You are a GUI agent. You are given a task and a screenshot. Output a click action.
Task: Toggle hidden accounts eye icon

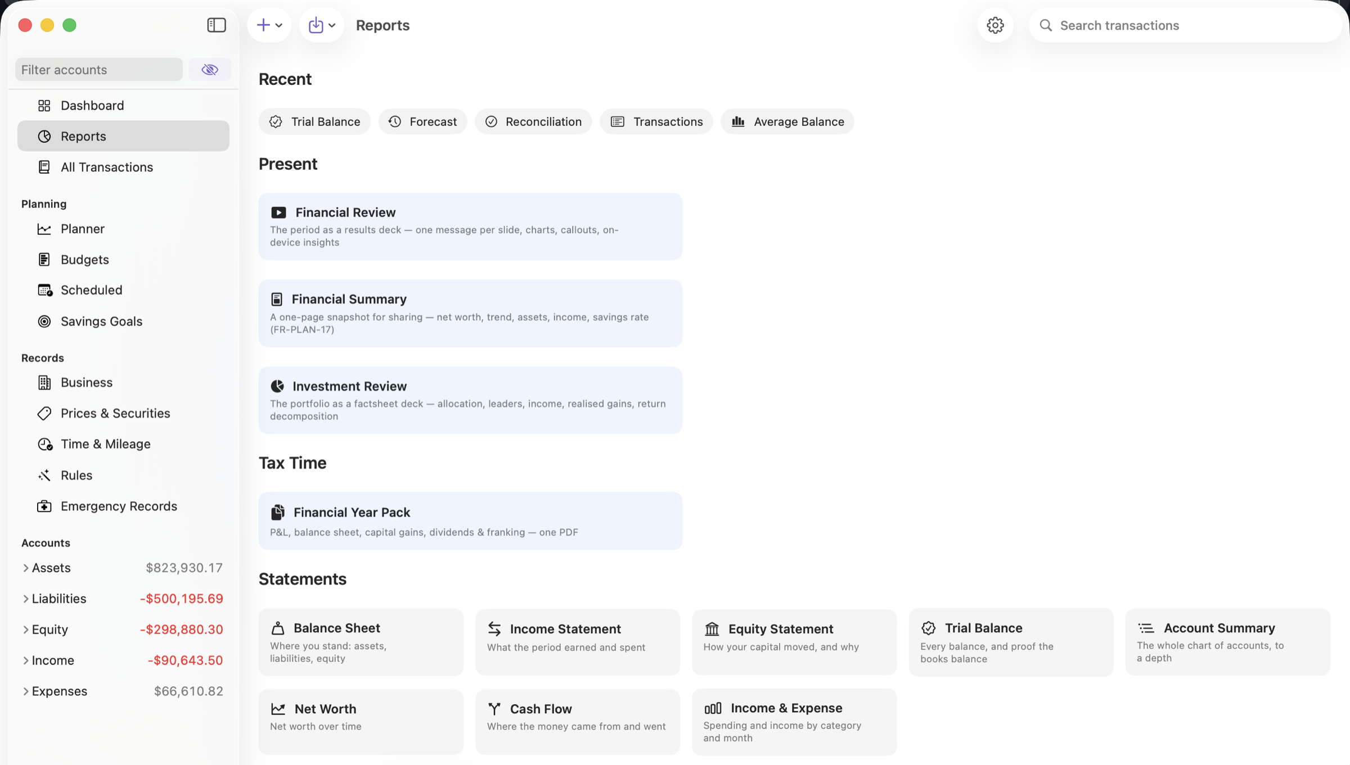pos(210,70)
